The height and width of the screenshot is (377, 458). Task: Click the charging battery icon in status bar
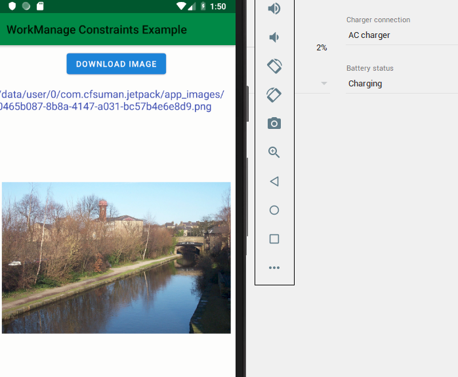pyautogui.click(x=203, y=6)
